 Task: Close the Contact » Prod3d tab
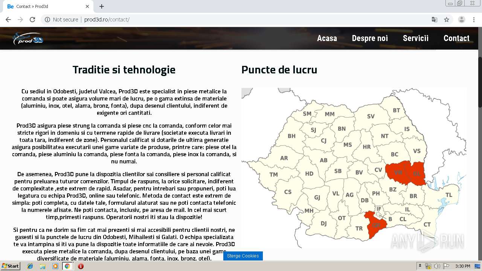click(87, 6)
